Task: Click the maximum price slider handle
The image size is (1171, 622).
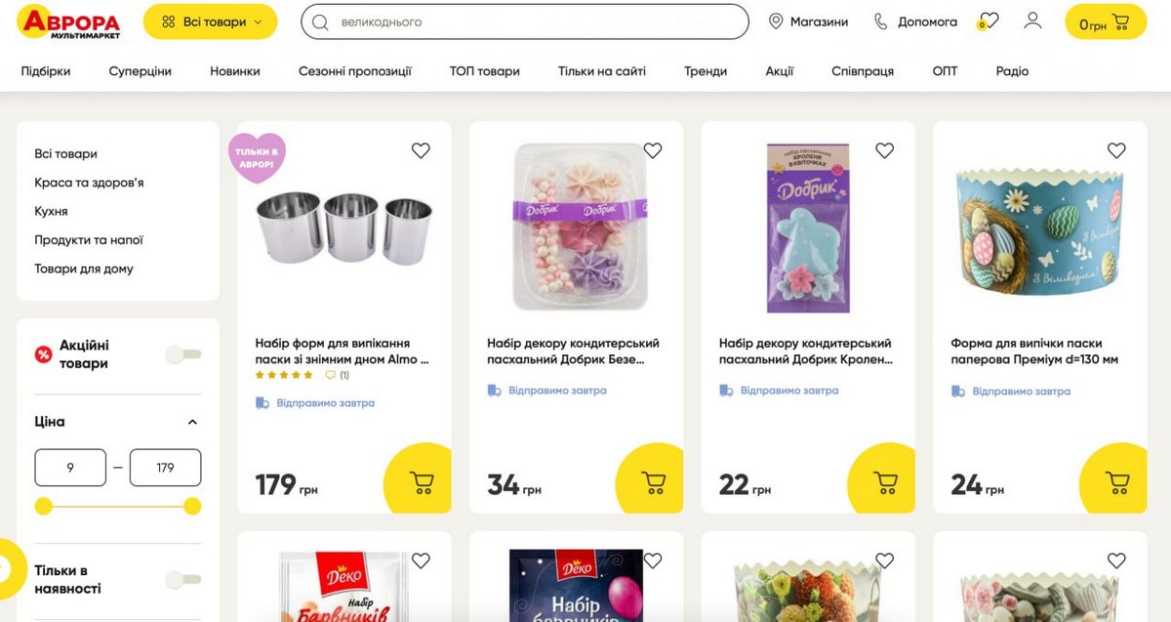Action: coord(192,506)
